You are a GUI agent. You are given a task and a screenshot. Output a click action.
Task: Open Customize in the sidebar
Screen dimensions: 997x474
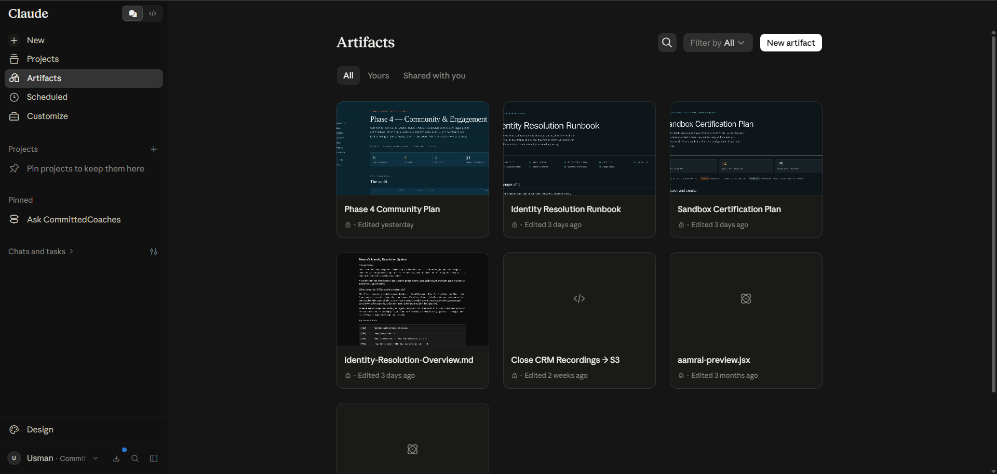point(84,116)
